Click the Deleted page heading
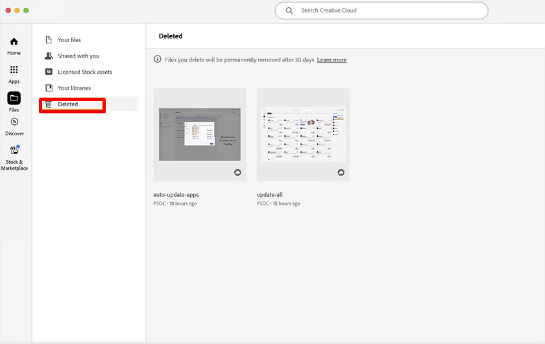This screenshot has width=545, height=344. [x=170, y=36]
